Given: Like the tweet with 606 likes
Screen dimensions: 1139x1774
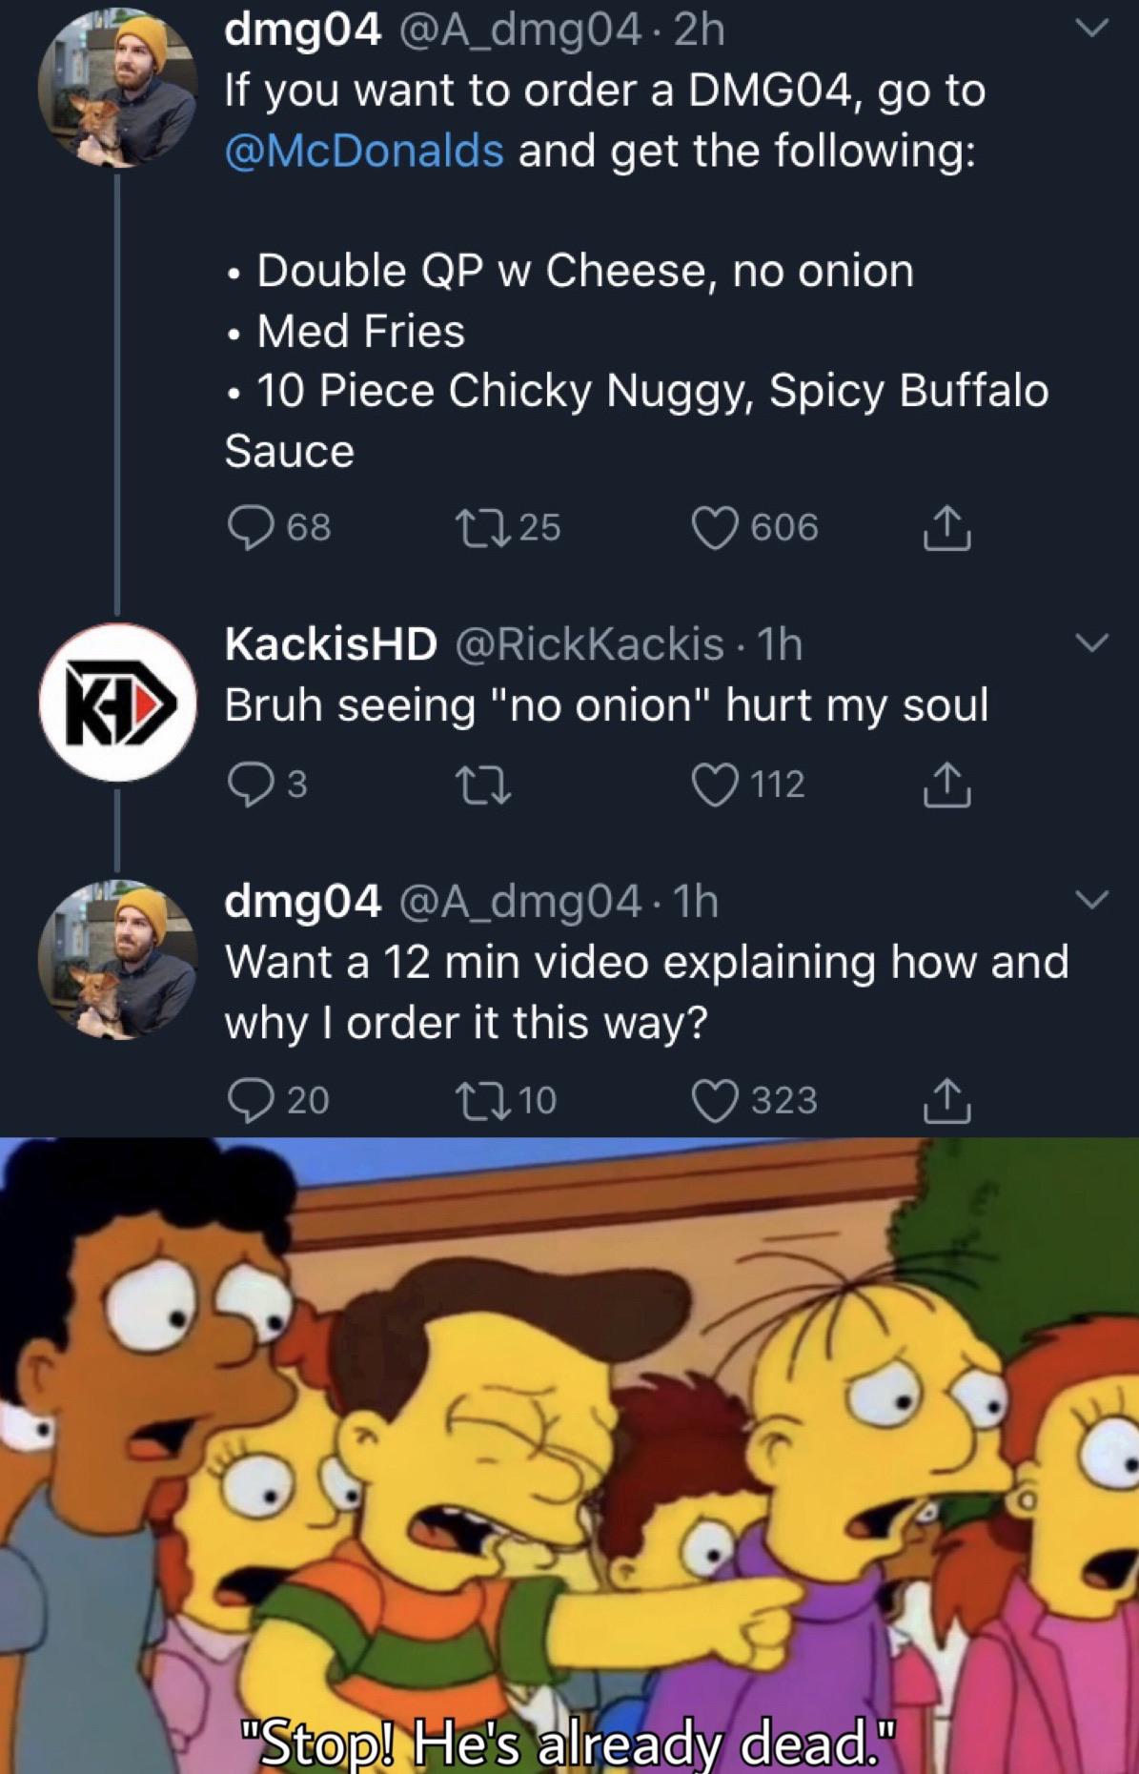Looking at the screenshot, I should click(x=715, y=528).
